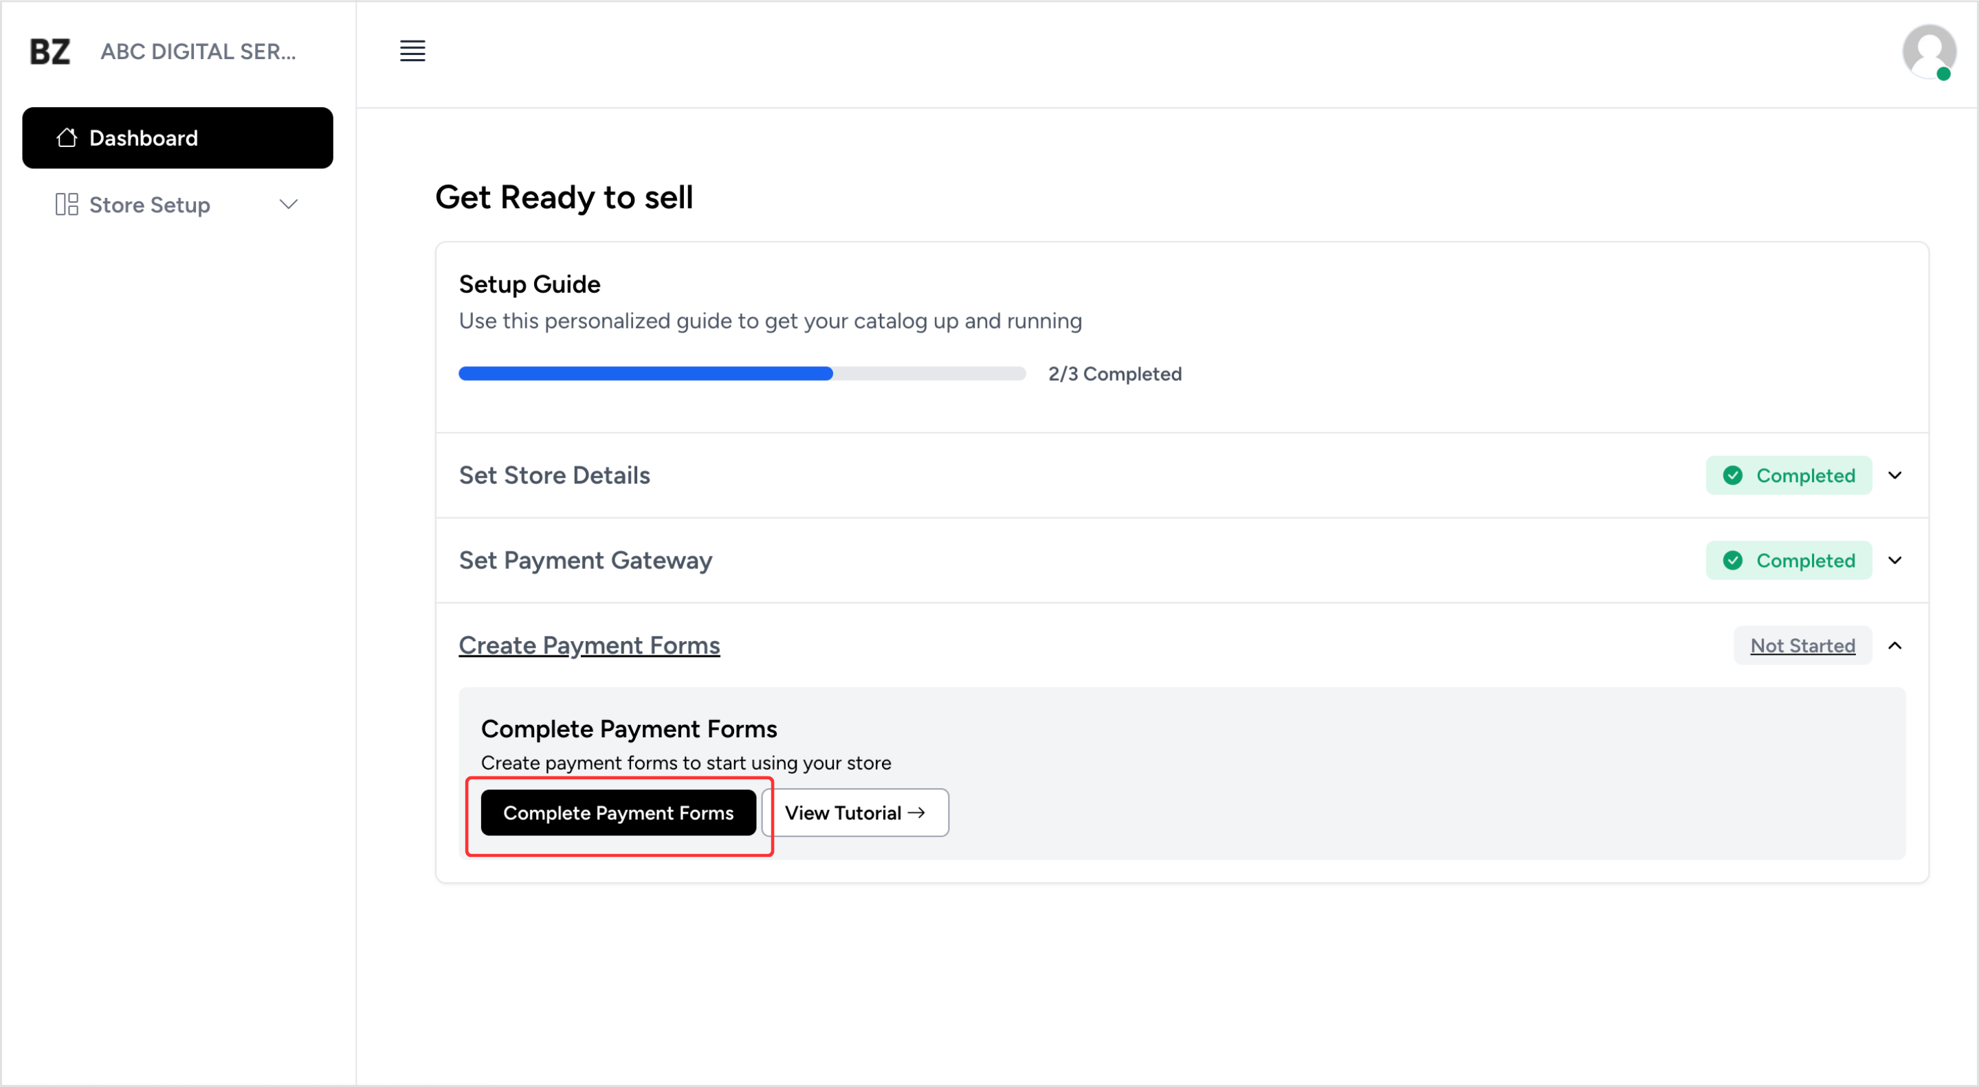Image resolution: width=1979 pixels, height=1087 pixels.
Task: Click Set Store Details green checkmark icon
Action: (1732, 475)
